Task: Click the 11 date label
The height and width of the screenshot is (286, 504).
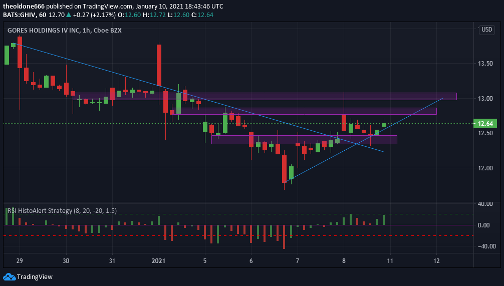Action: click(390, 260)
